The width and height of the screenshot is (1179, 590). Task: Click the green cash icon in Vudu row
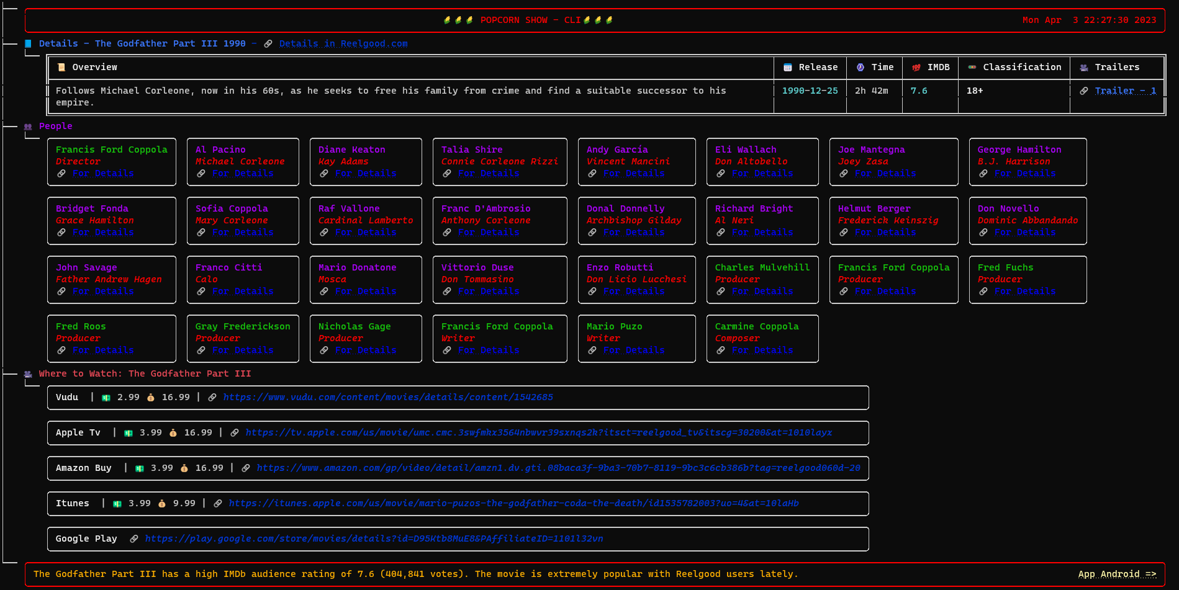click(106, 398)
